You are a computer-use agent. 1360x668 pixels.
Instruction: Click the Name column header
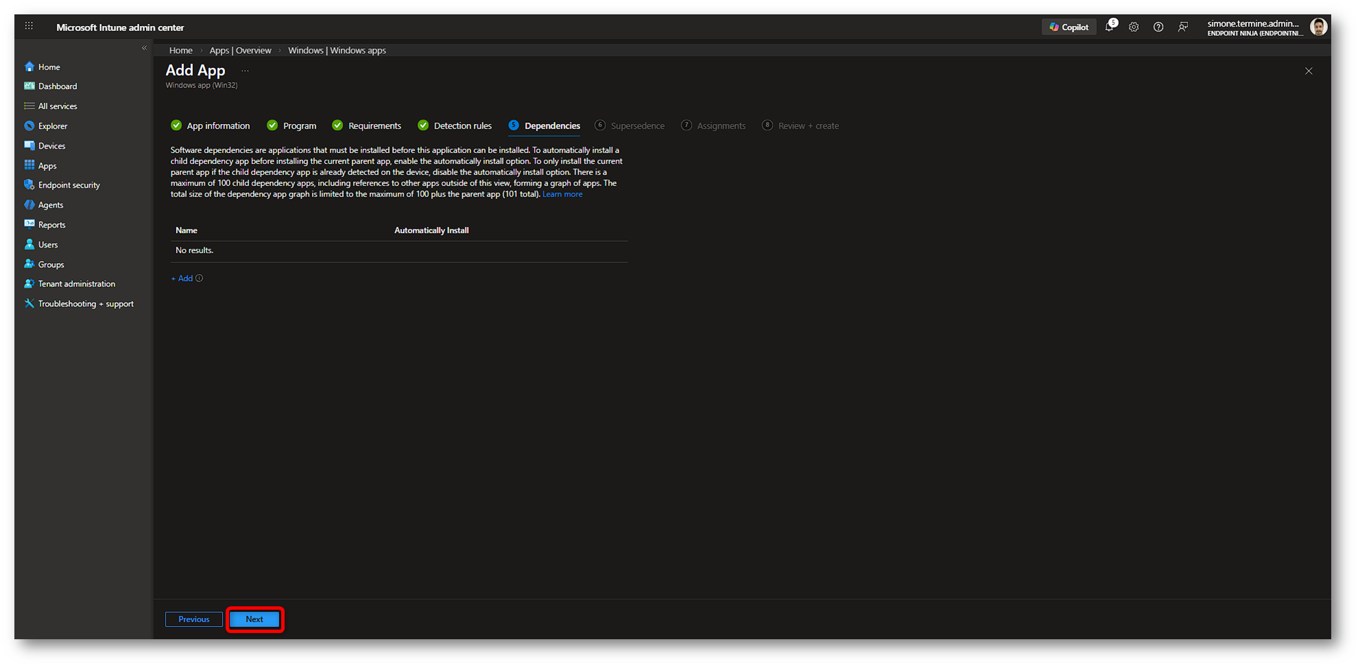pyautogui.click(x=186, y=231)
